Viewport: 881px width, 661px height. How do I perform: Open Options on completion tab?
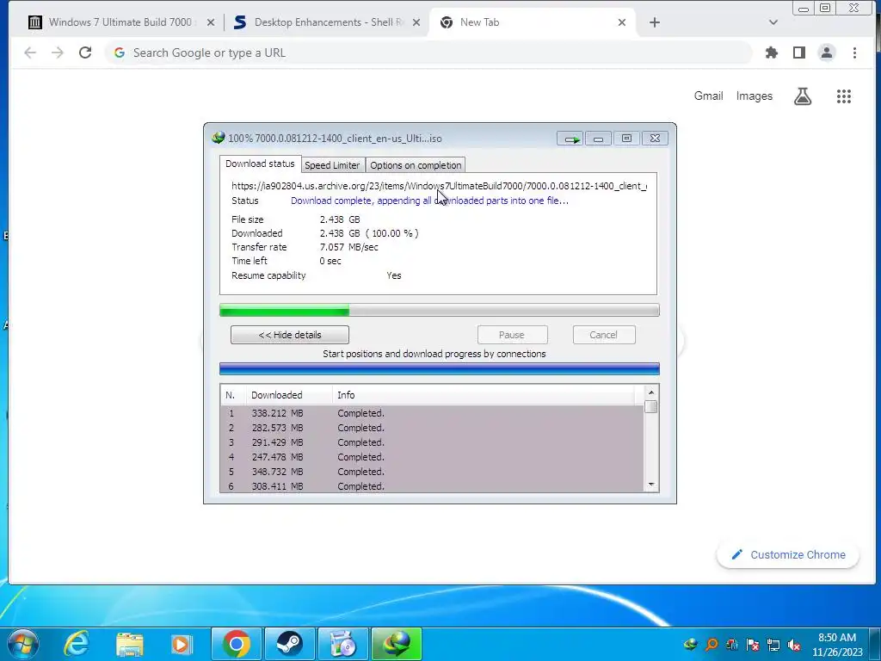coord(416,165)
